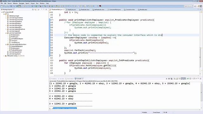Select LambdaExample.java in Package Explorer
This screenshot has height=114, width=203.
tap(17, 39)
